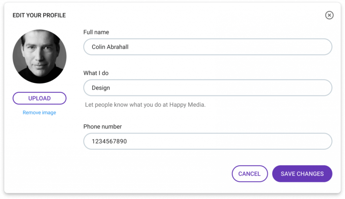Click the Cancel button
The height and width of the screenshot is (199, 345).
point(250,174)
